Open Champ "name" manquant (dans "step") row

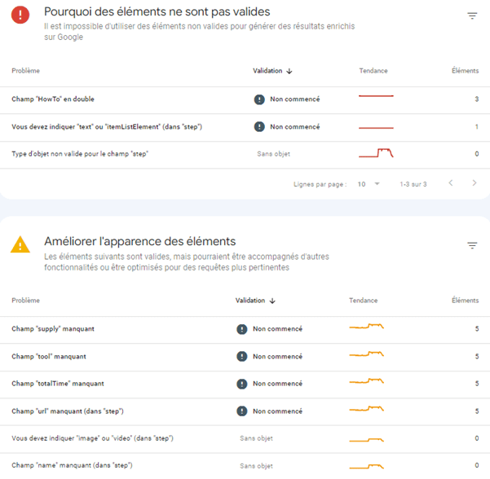point(245,466)
